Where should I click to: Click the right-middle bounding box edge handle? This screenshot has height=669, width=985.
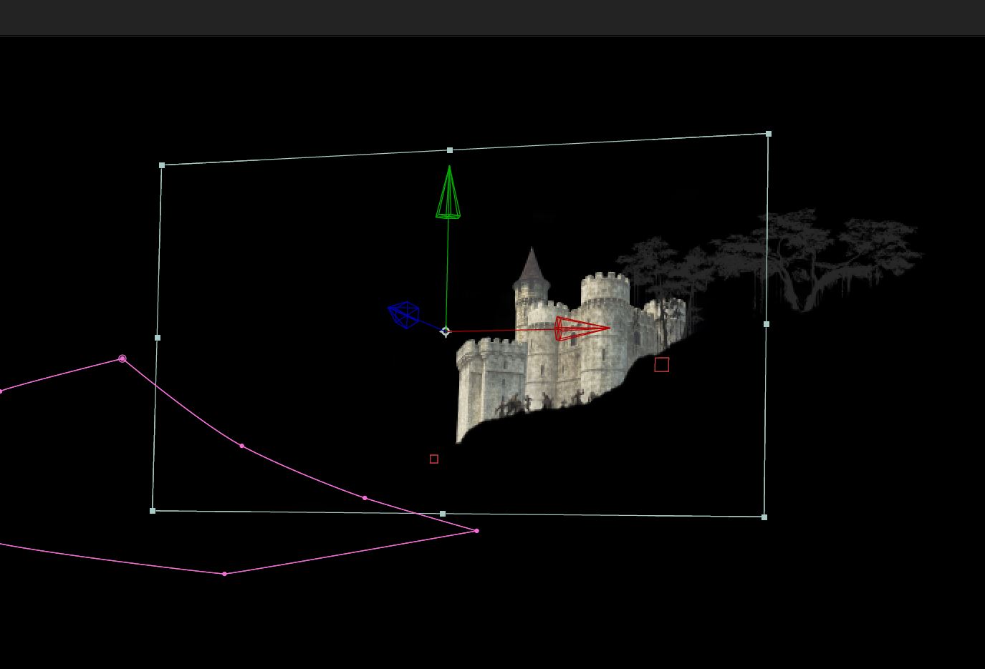point(767,324)
